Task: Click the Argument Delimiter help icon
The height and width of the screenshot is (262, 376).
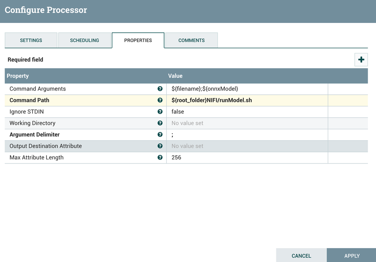Action: pyautogui.click(x=160, y=135)
